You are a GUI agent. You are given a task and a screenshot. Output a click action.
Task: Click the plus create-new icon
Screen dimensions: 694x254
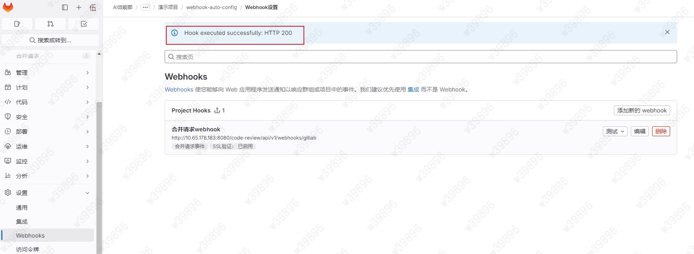(x=79, y=7)
